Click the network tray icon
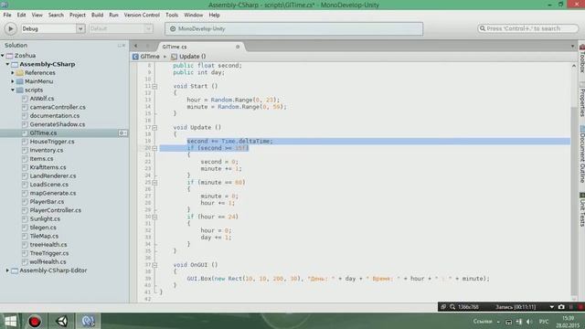 519,322
